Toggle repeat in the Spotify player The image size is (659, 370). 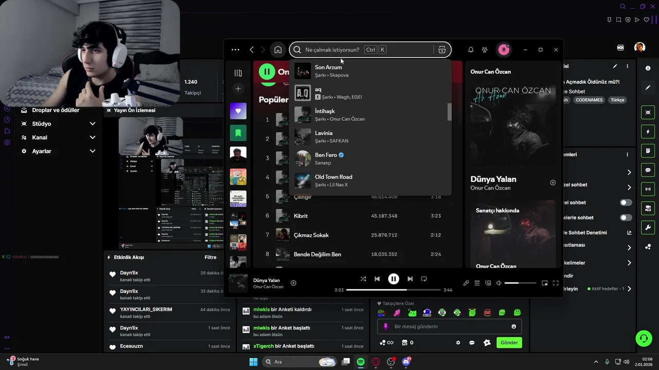424,279
